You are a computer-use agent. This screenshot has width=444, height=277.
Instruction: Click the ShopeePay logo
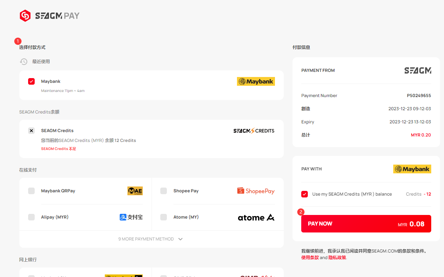tap(256, 191)
